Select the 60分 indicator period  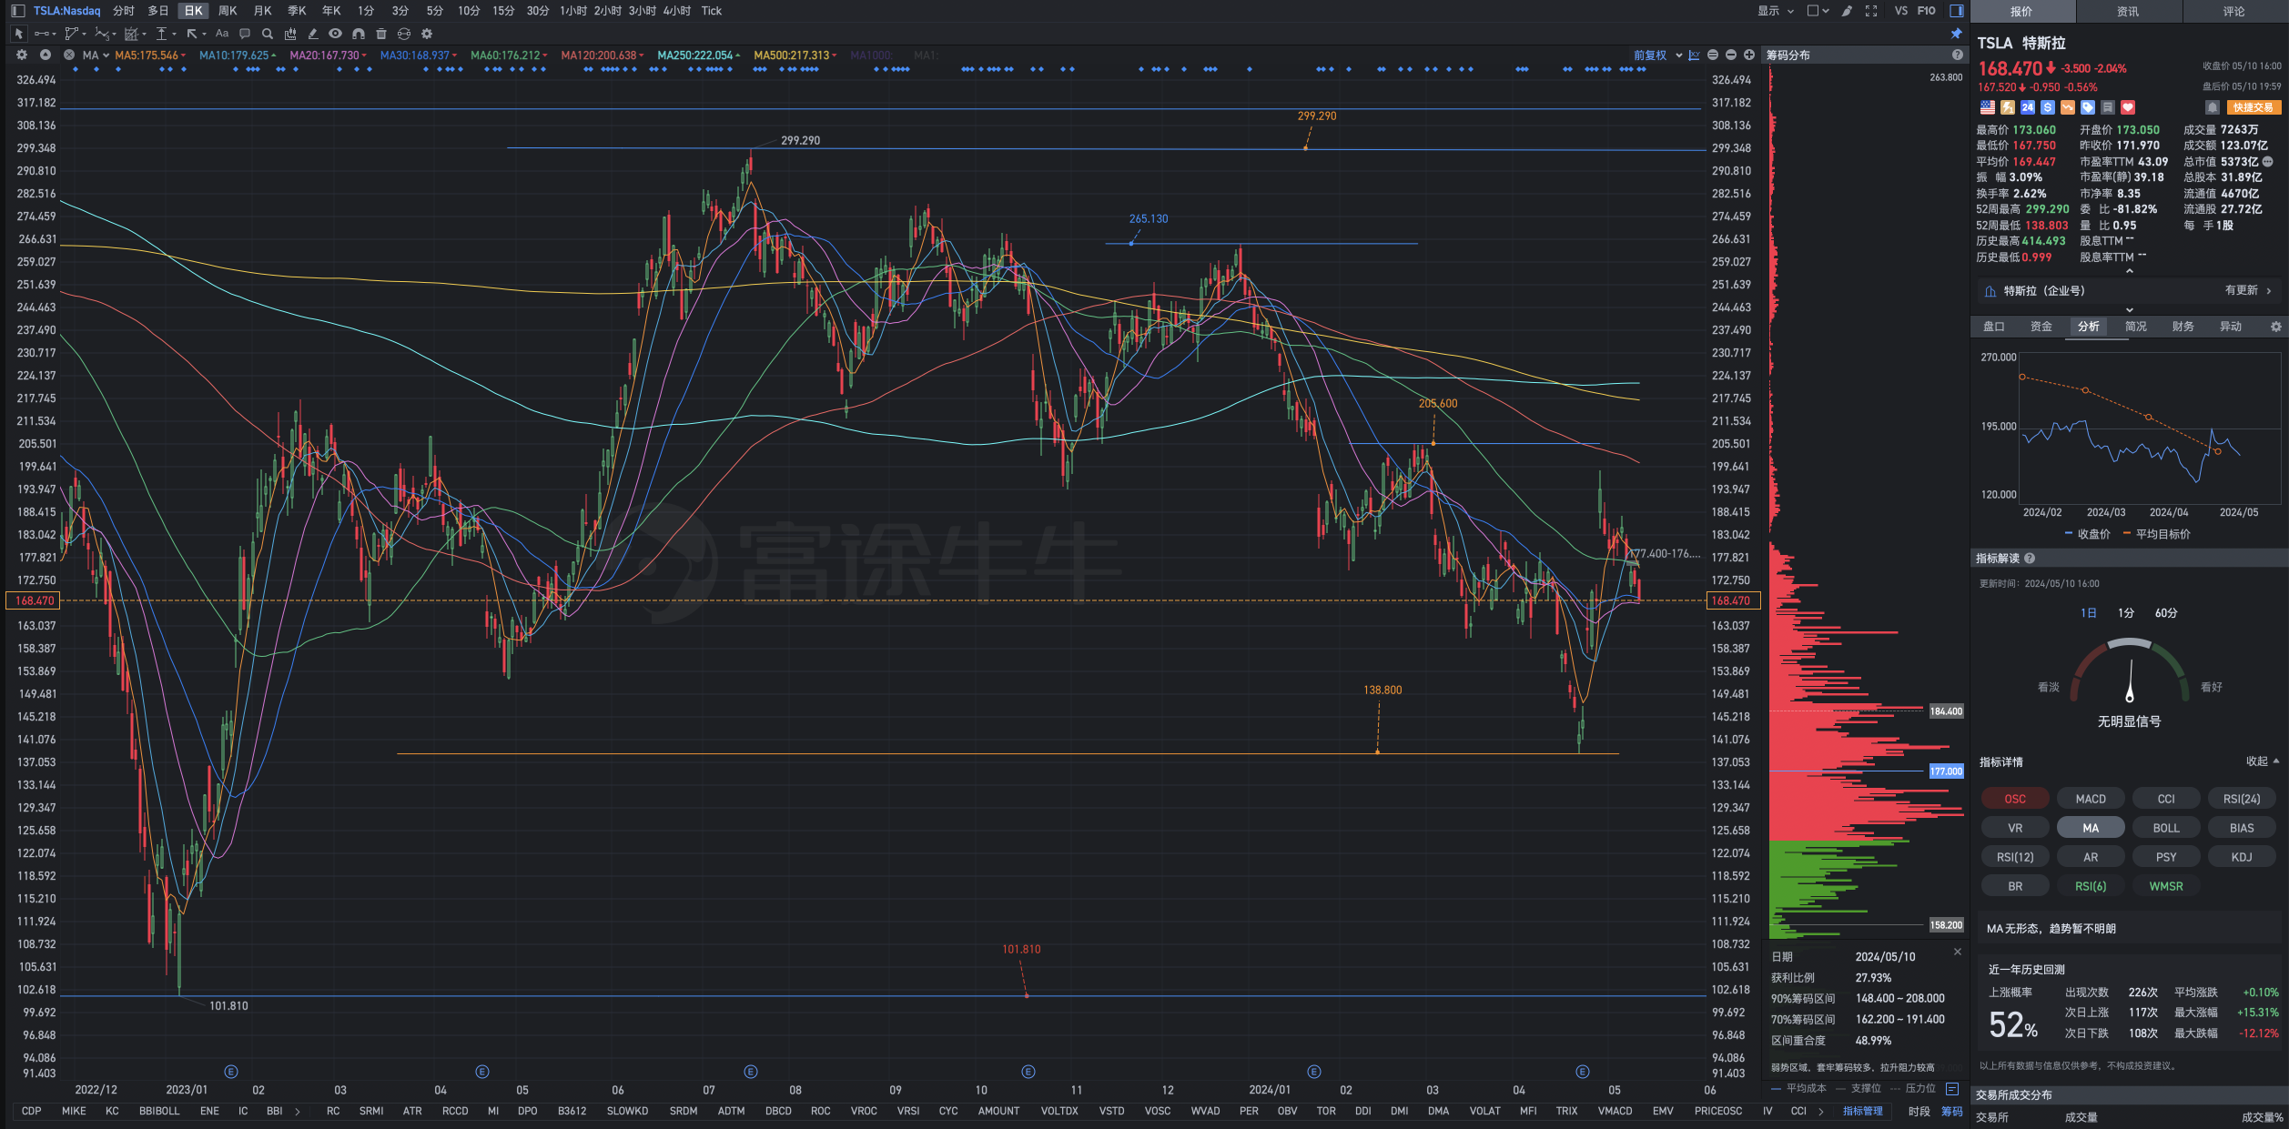[x=2166, y=613]
